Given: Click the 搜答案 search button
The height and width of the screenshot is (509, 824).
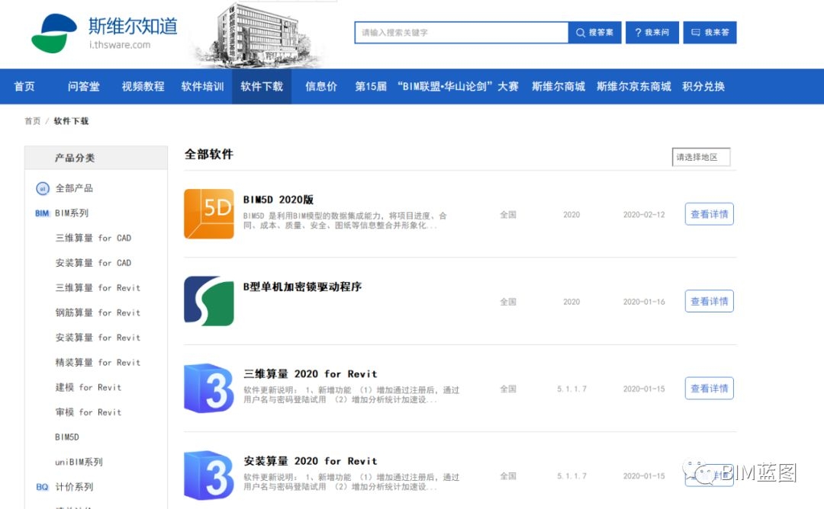Looking at the screenshot, I should [595, 33].
